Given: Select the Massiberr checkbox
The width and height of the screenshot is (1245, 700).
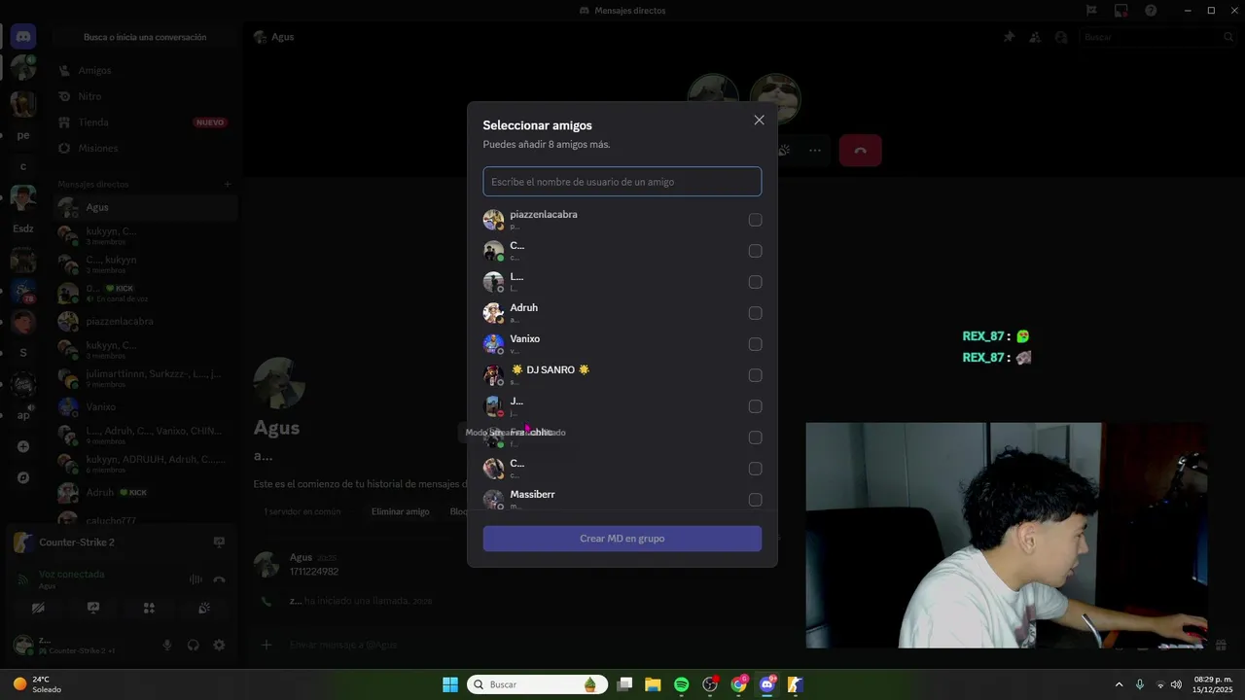Looking at the screenshot, I should click(x=755, y=500).
